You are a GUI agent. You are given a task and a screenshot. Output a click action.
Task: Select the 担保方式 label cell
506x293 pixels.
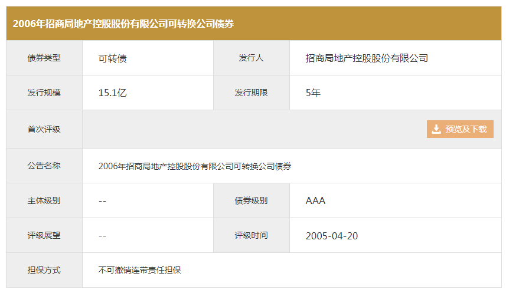(x=44, y=271)
